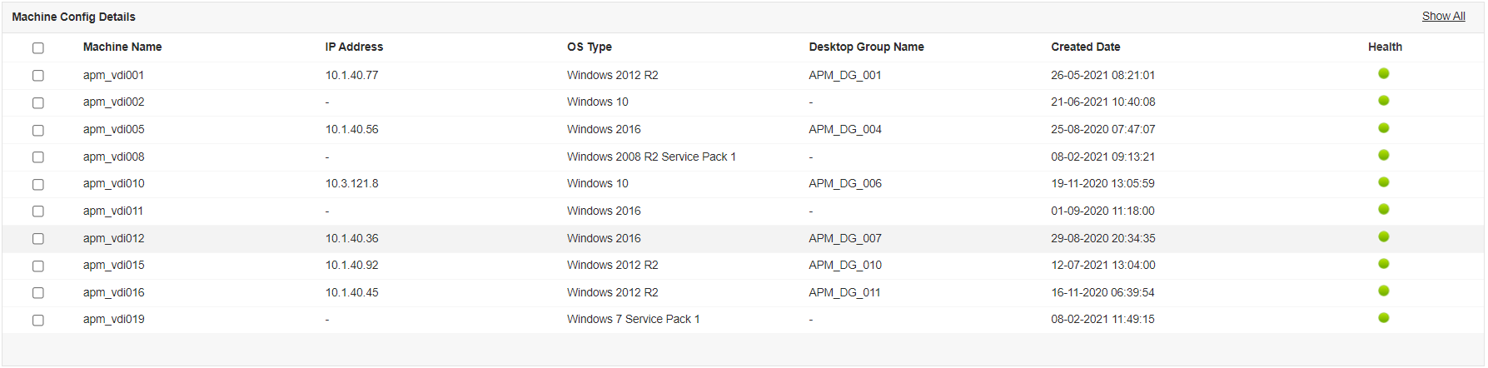The height and width of the screenshot is (368, 1488).
Task: Enable checkbox next to apm_vdi016
Action: pos(38,293)
